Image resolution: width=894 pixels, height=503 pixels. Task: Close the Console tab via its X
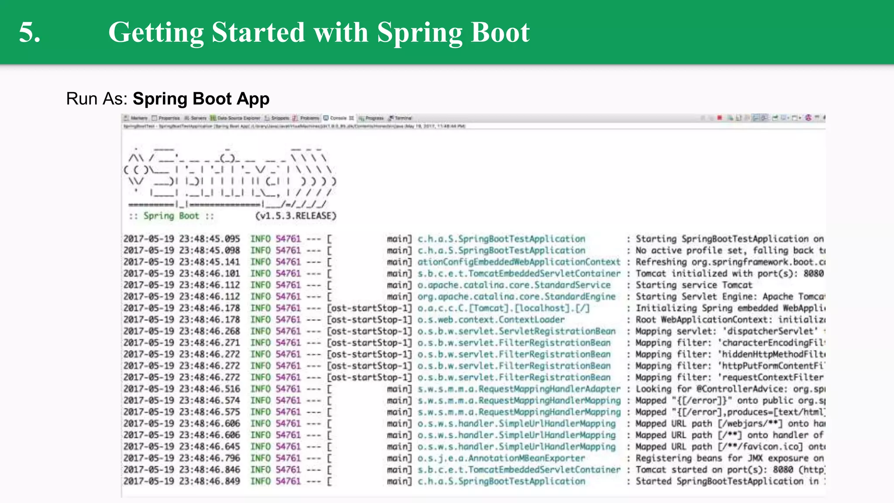coord(351,118)
